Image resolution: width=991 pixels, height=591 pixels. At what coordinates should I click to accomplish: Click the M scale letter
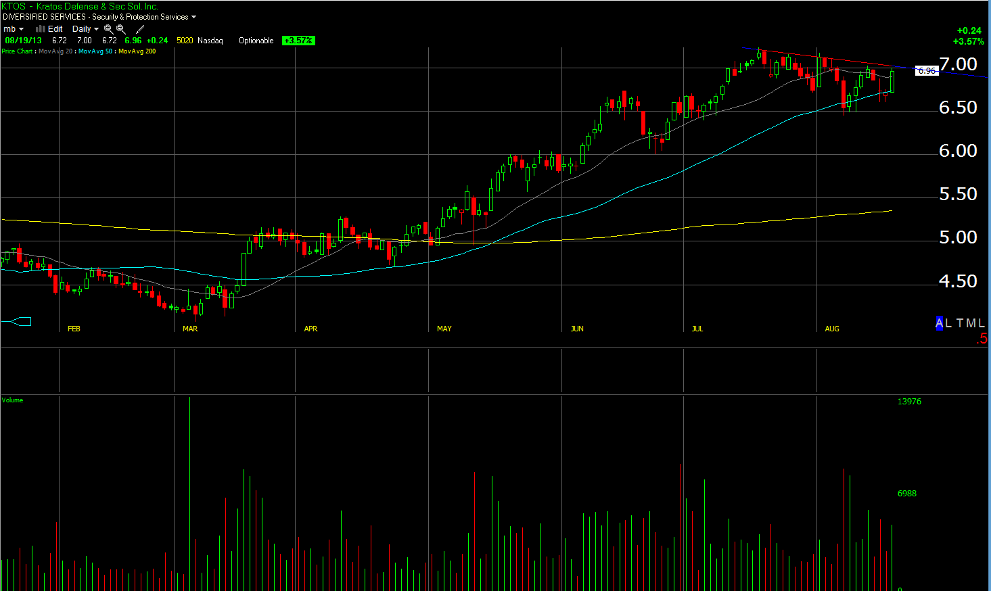click(971, 323)
